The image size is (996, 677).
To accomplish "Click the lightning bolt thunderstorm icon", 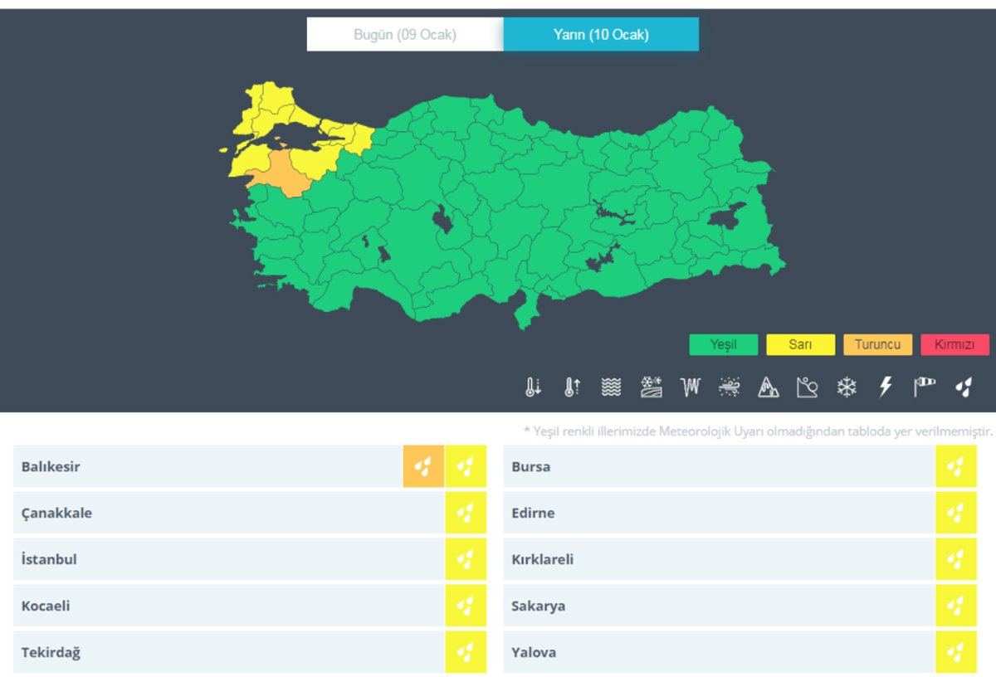I will [886, 387].
